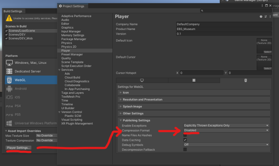The height and width of the screenshot is (166, 279).
Task: Click the Product Name input field
Action: [x=224, y=29]
